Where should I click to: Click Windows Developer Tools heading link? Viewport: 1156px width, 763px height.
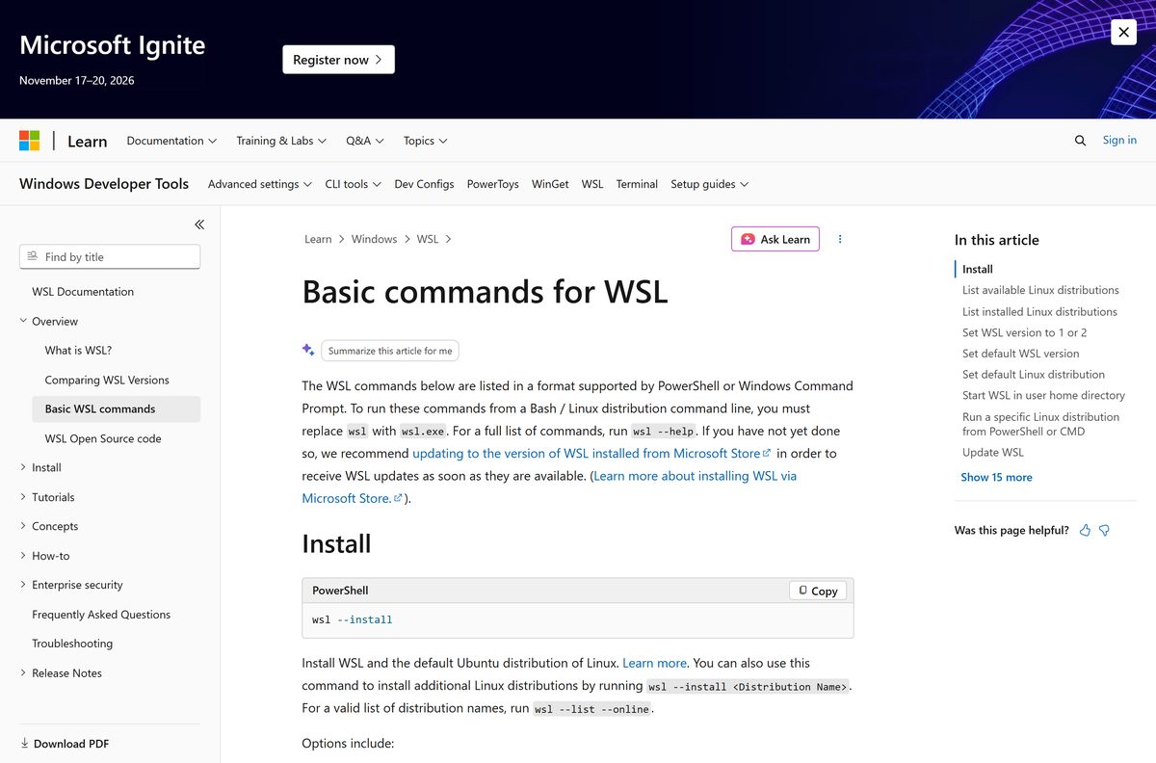point(104,183)
